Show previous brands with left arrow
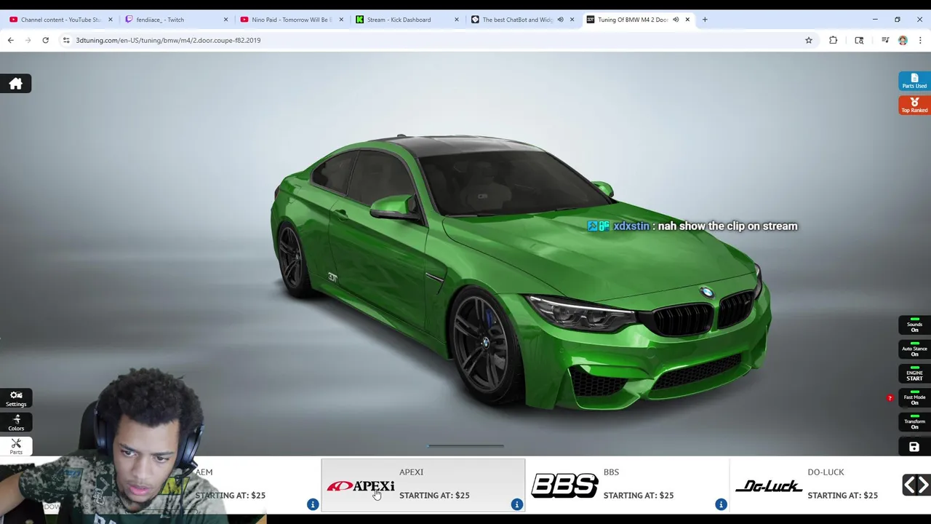Screen dimensions: 931x524 tap(909, 485)
